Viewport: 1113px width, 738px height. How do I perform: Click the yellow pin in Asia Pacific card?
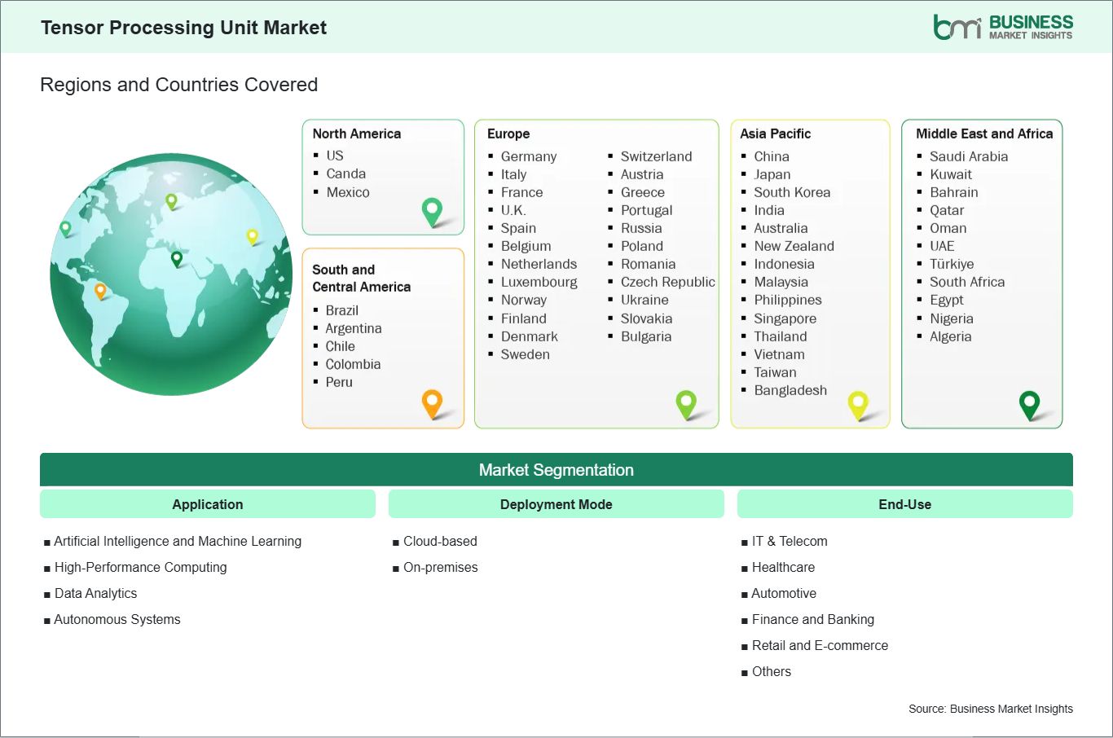click(x=858, y=405)
